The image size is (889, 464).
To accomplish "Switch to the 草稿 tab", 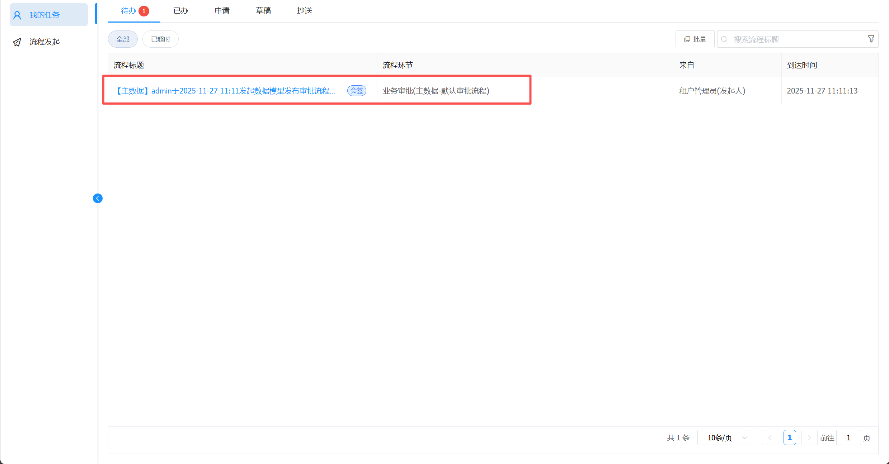I will tap(263, 11).
